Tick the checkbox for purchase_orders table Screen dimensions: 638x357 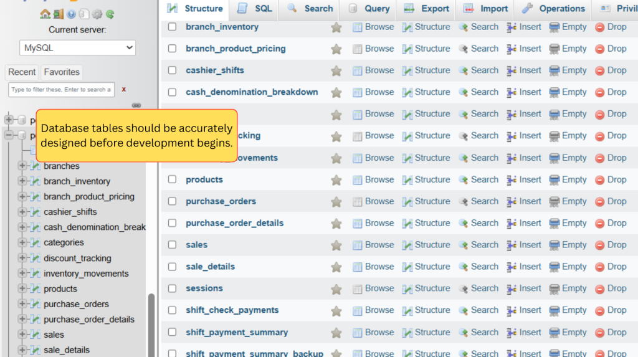click(173, 201)
